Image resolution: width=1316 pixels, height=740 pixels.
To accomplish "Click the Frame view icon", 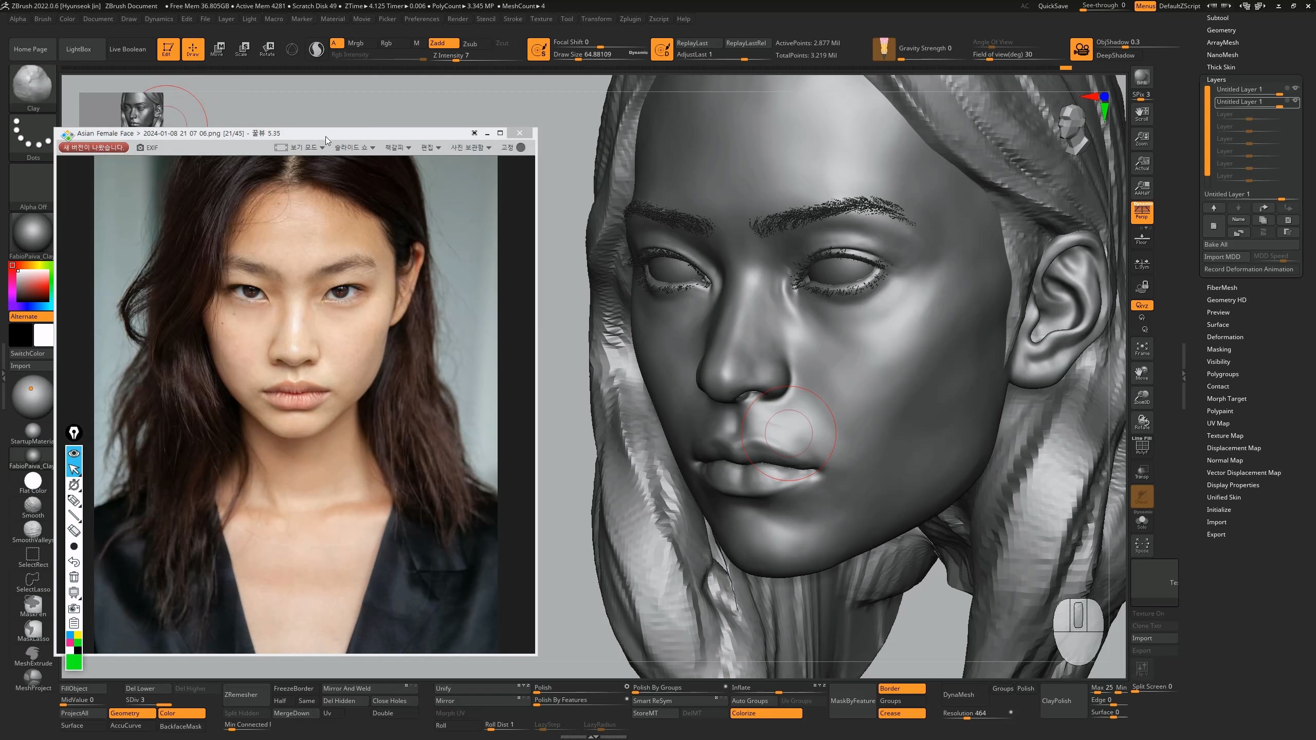I will tap(1142, 349).
